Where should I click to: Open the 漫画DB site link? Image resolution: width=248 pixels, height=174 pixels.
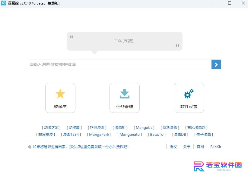[x=180, y=134]
